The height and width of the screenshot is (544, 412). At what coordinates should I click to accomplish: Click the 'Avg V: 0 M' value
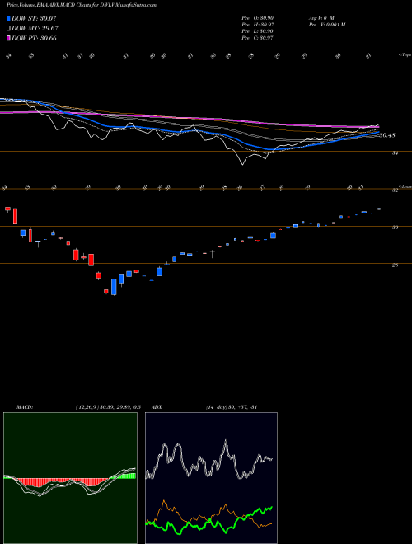(x=321, y=18)
